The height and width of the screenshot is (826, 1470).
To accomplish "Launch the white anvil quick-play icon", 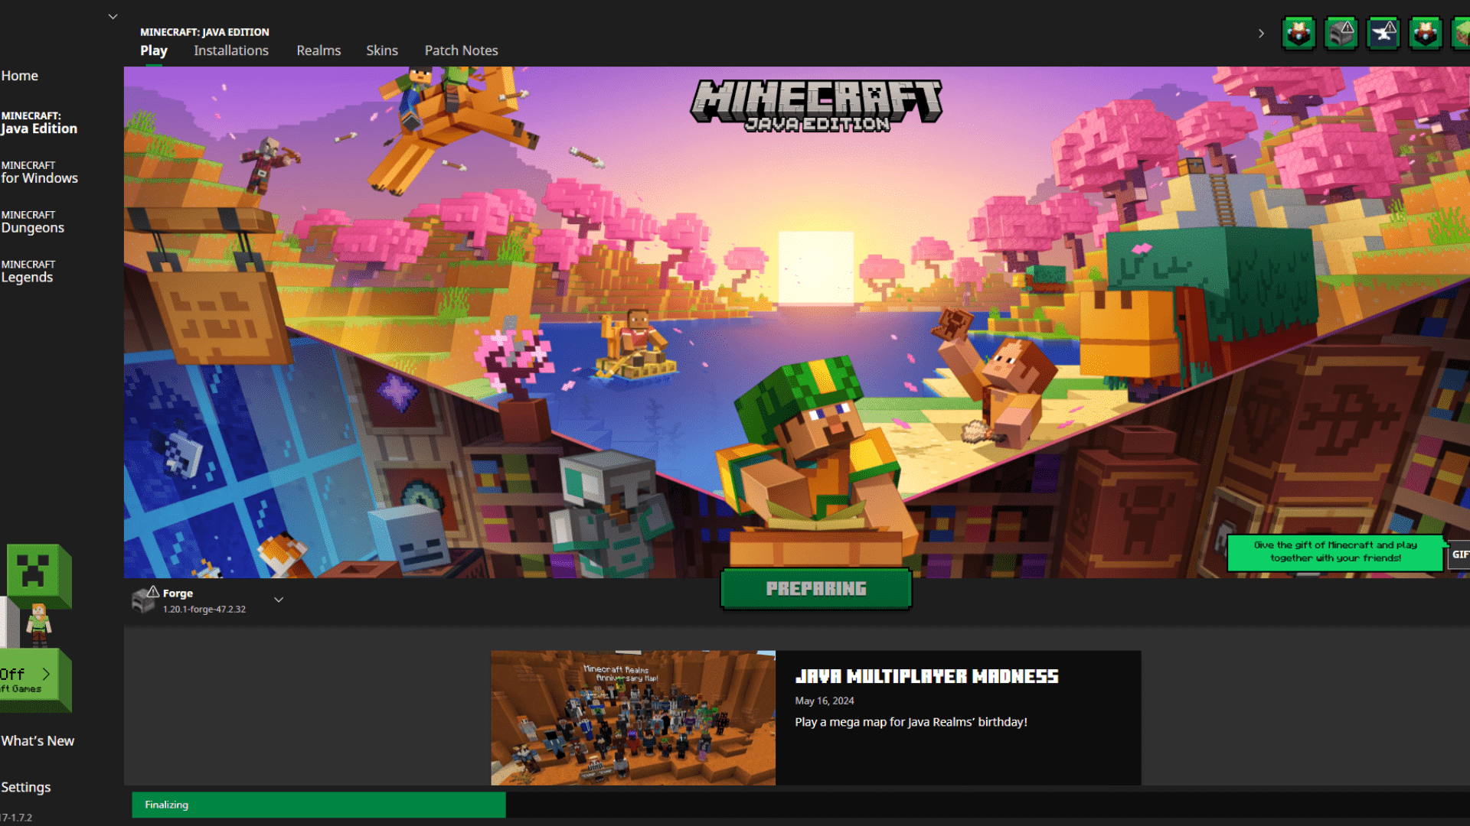I will click(x=1383, y=34).
